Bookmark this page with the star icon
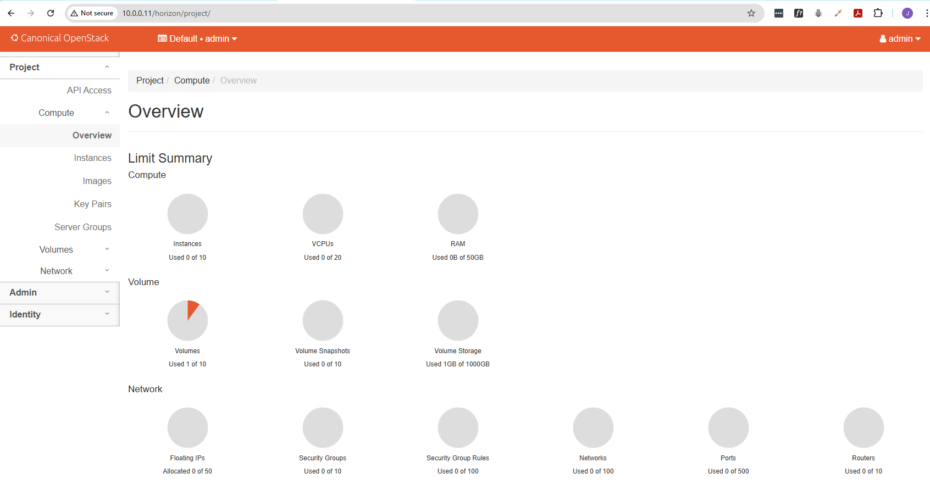Screen dimensions: 930x490 [x=751, y=13]
